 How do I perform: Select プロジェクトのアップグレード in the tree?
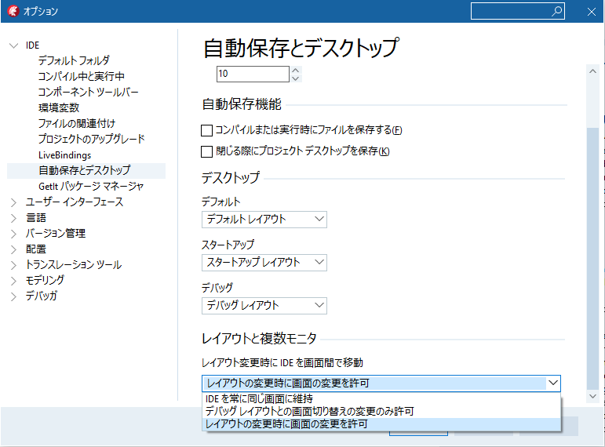pyautogui.click(x=92, y=139)
